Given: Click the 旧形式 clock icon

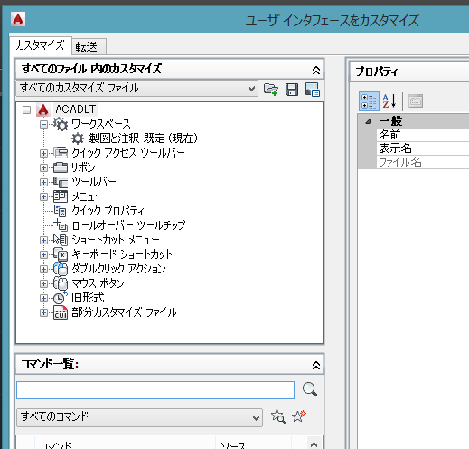Looking at the screenshot, I should pyautogui.click(x=60, y=298).
